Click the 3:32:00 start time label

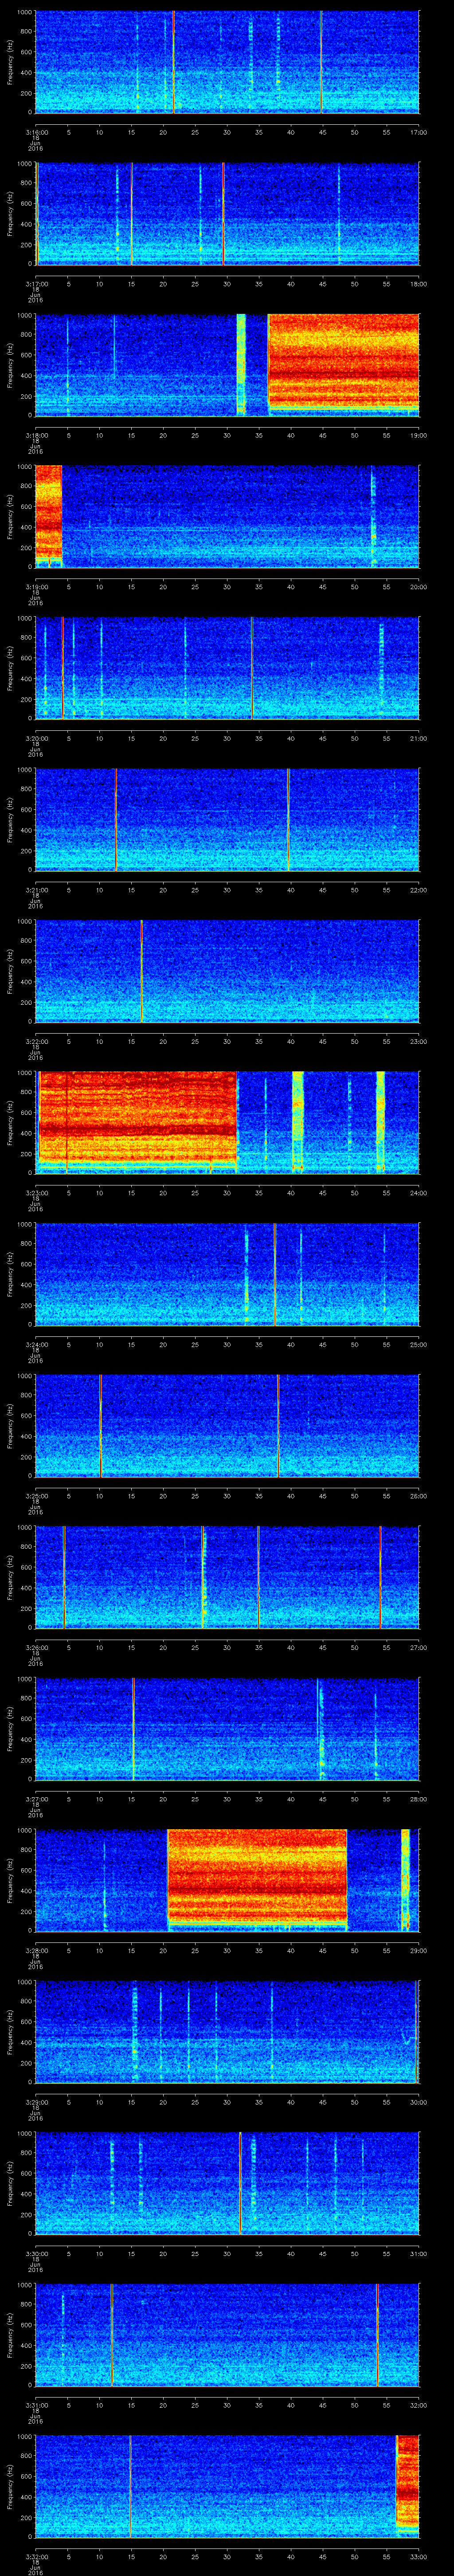pyautogui.click(x=36, y=2556)
